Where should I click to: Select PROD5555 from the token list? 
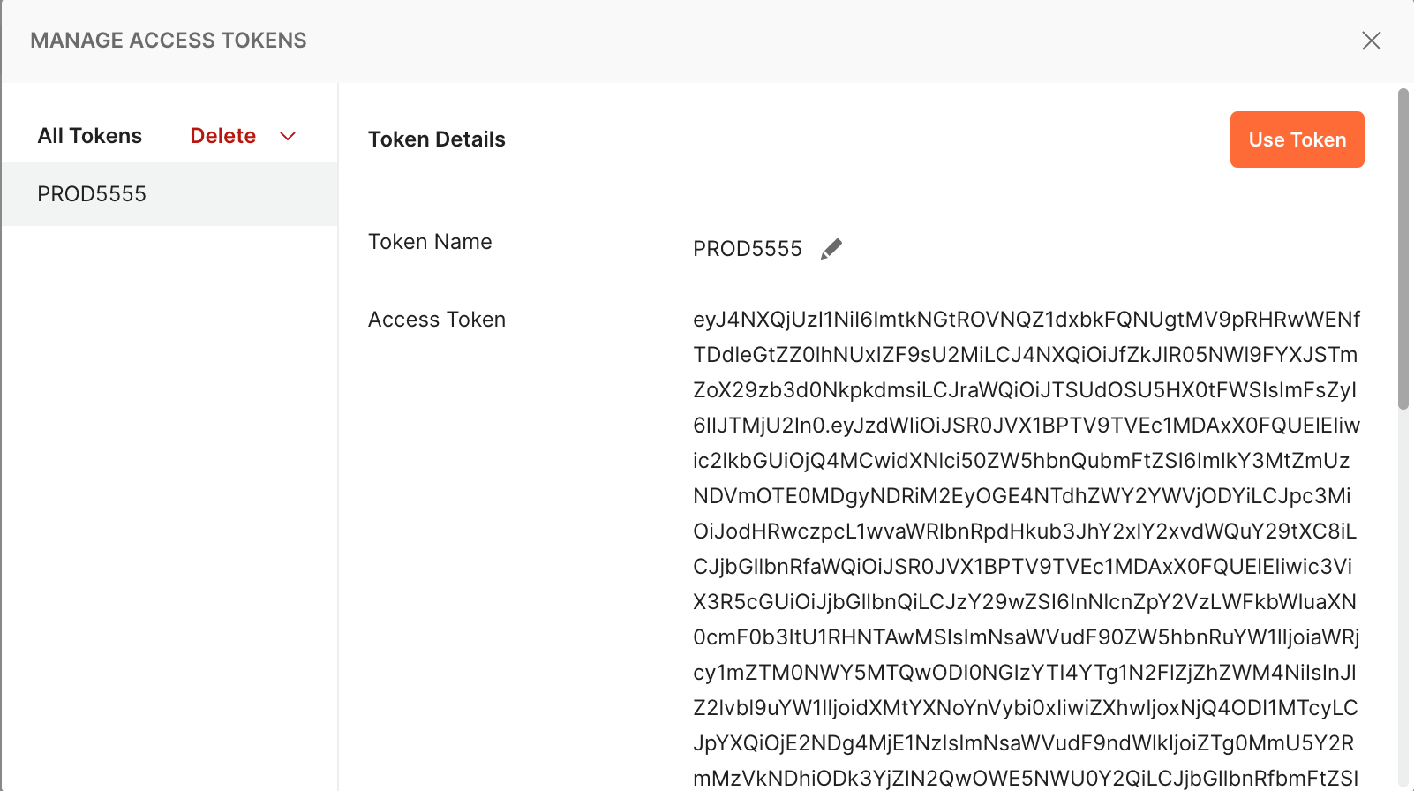(92, 194)
